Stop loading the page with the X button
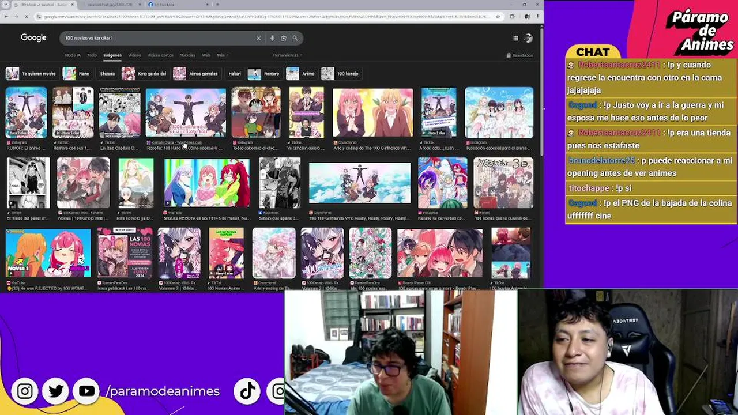The image size is (738, 415). tap(28, 17)
